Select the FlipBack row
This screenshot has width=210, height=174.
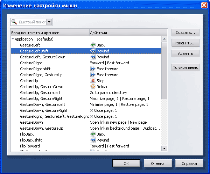86,134
